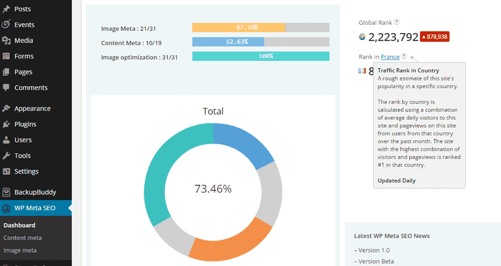Click the Total chart title
This screenshot has width=501, height=266.
click(213, 111)
